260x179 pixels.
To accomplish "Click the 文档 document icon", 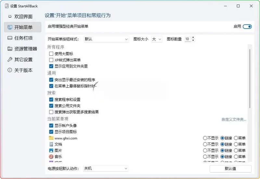I will click(x=51, y=144).
